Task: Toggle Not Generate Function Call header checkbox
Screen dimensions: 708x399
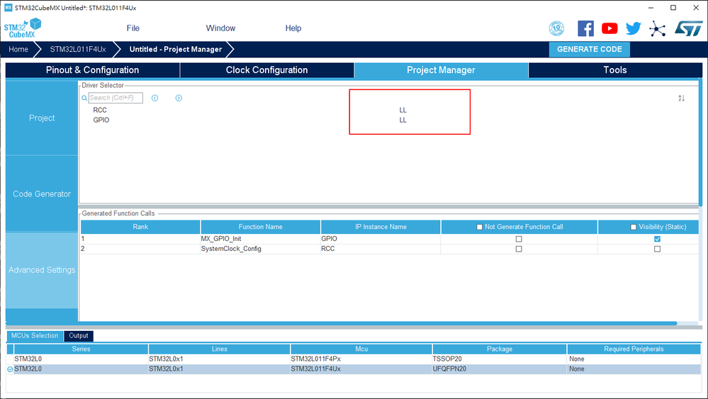Action: click(x=480, y=227)
